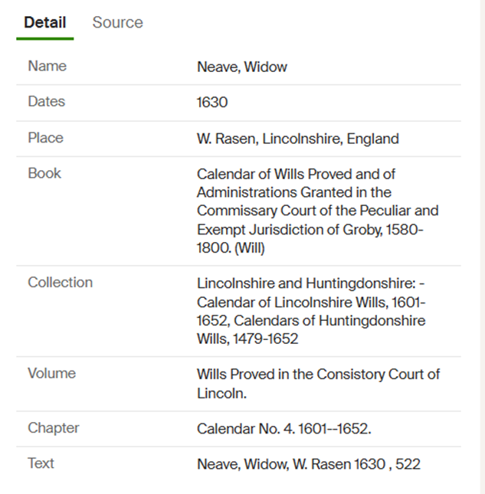Screen dimensions: 485x494
Task: Click the Dates value 1630
Action: (x=212, y=103)
